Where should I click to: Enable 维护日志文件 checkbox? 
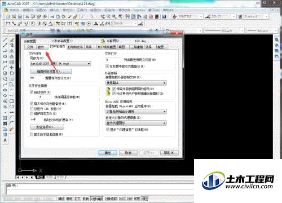pos(32,113)
